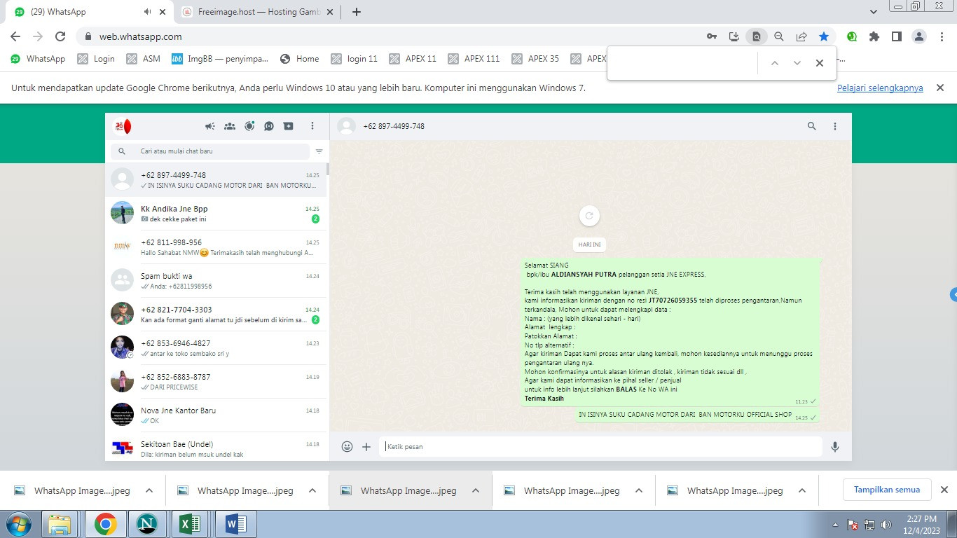Open Excel from the taskbar
957x538 pixels.
(x=191, y=524)
